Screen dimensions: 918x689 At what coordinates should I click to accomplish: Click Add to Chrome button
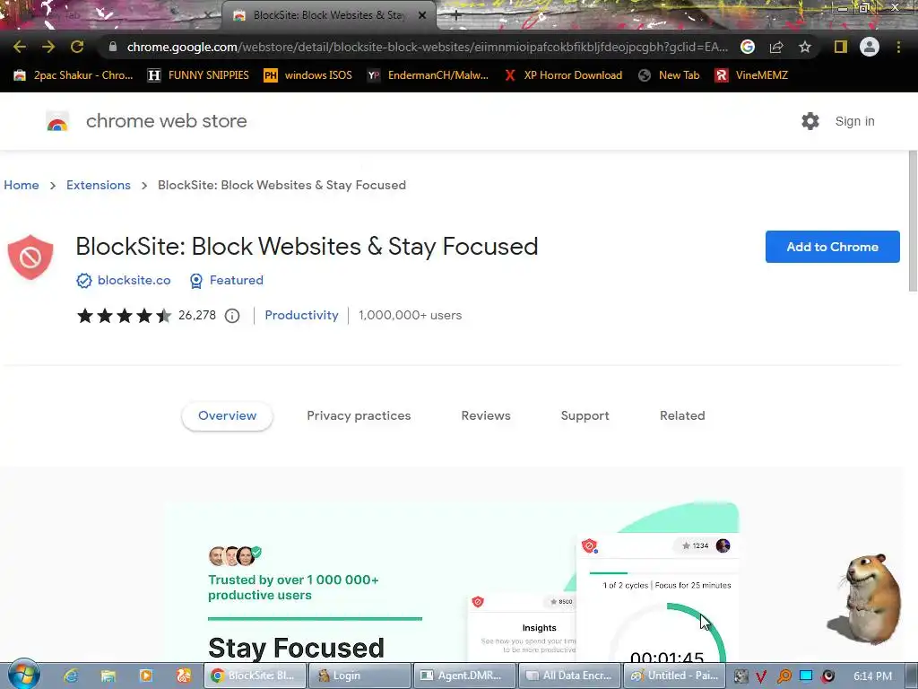point(833,247)
